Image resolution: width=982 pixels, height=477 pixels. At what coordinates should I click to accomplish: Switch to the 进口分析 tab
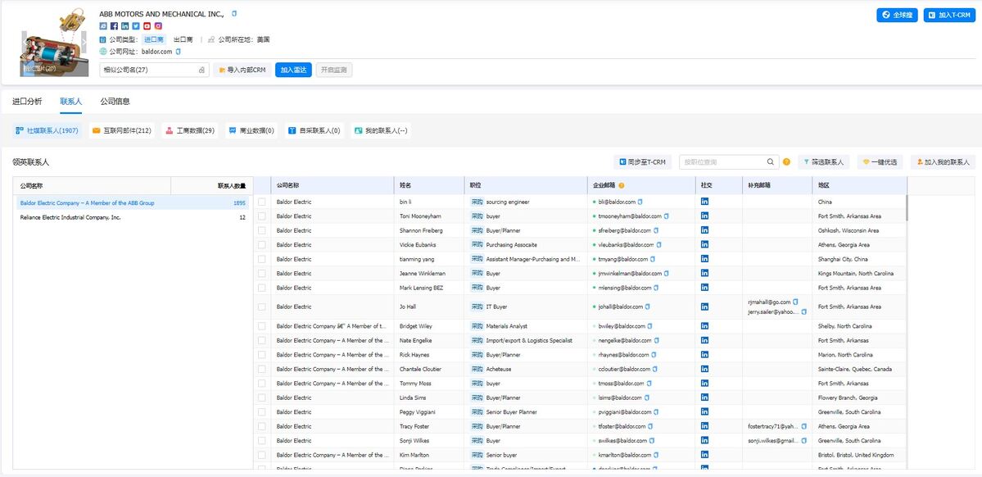point(27,102)
